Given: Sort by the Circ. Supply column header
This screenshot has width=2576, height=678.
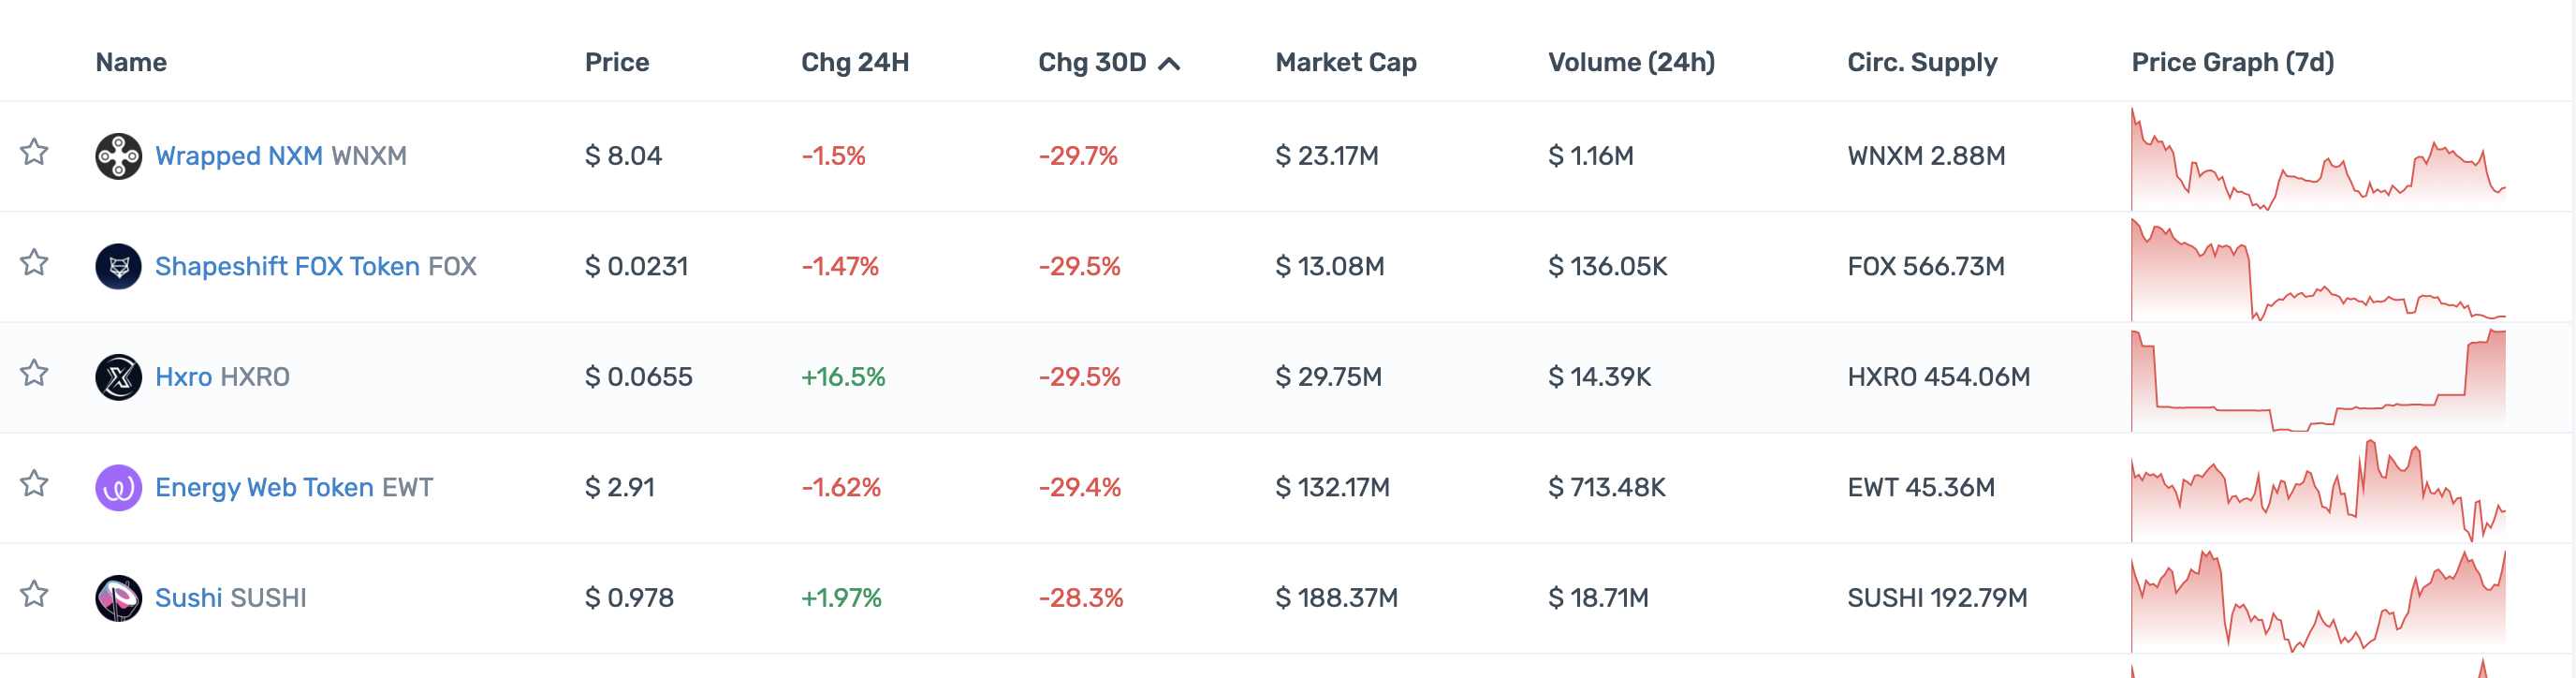Looking at the screenshot, I should (1921, 62).
